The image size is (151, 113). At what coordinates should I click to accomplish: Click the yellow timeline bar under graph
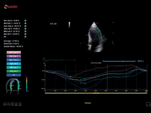coord(96,93)
